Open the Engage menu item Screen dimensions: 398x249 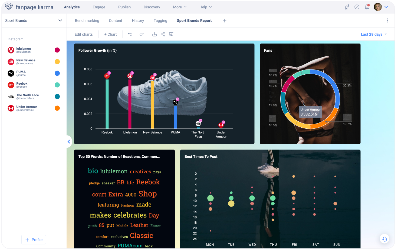(x=99, y=7)
